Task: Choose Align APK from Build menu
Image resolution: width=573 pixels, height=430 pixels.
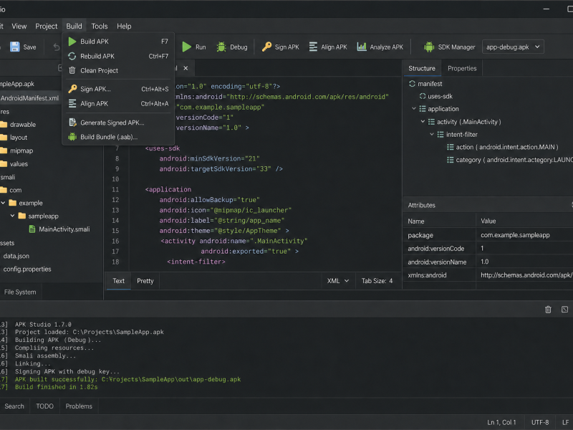Action: coord(118,103)
